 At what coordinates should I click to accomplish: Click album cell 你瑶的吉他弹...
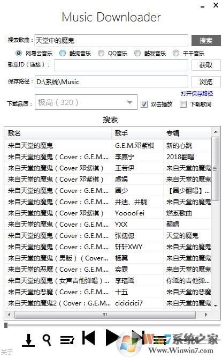click(x=188, y=280)
